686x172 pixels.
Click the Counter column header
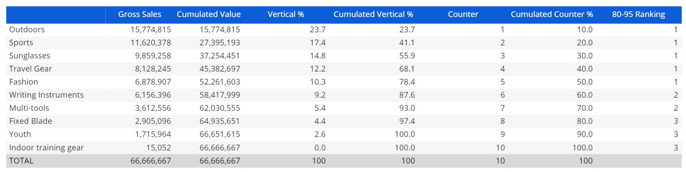click(463, 14)
